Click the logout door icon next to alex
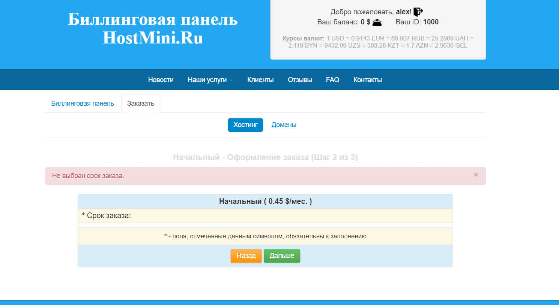The image size is (559, 305). pos(418,12)
